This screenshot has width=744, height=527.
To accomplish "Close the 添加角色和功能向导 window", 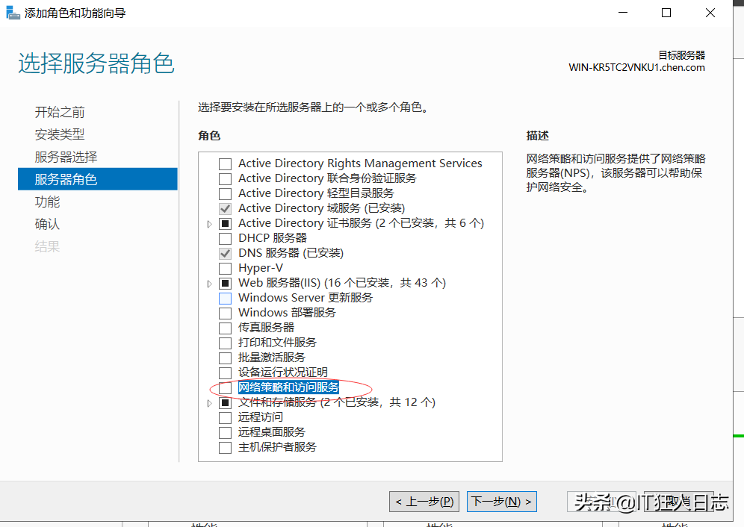I will click(710, 13).
